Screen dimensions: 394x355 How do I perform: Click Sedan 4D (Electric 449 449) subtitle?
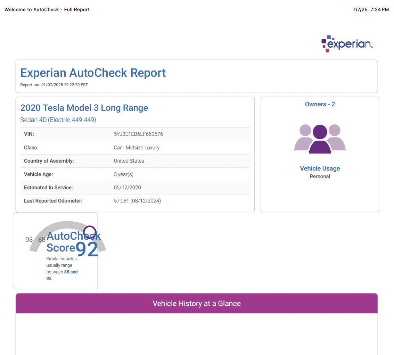pos(58,120)
